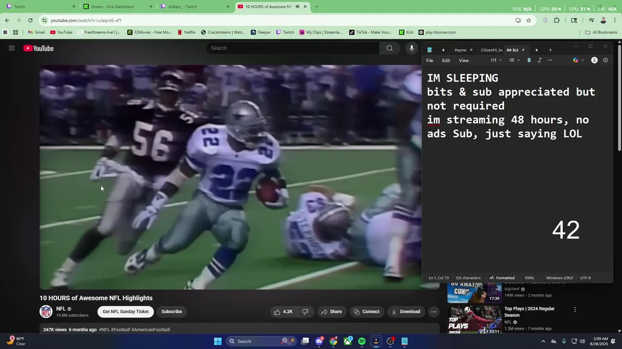Open Top Plays 2024 video thumbnail

pyautogui.click(x=474, y=319)
